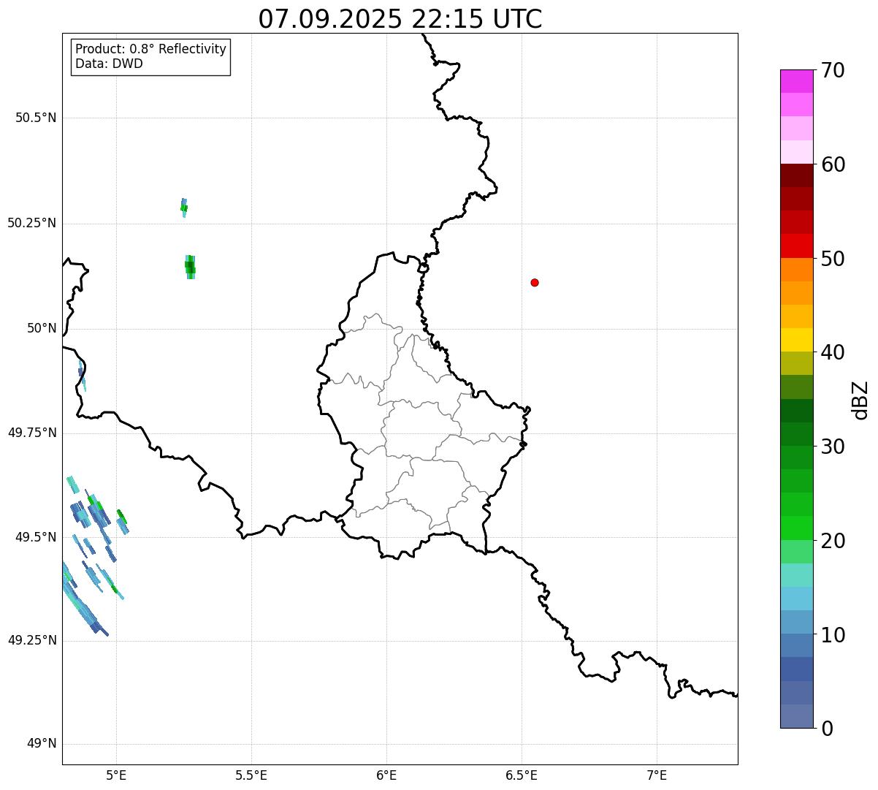Image resolution: width=878 pixels, height=790 pixels.
Task: Click the red radar site marker dot
Action: coord(535,282)
